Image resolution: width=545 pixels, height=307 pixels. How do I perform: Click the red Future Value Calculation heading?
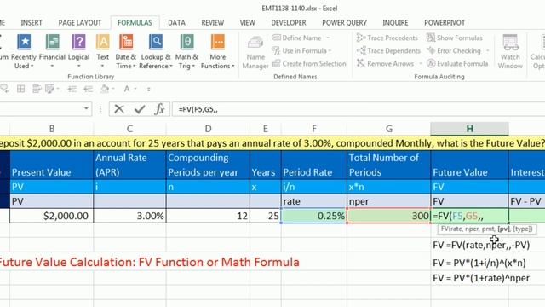tap(149, 262)
